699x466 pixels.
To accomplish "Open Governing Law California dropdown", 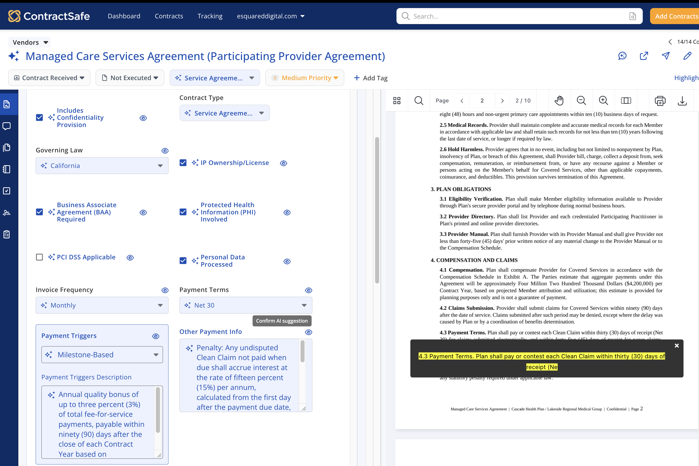I will point(102,165).
